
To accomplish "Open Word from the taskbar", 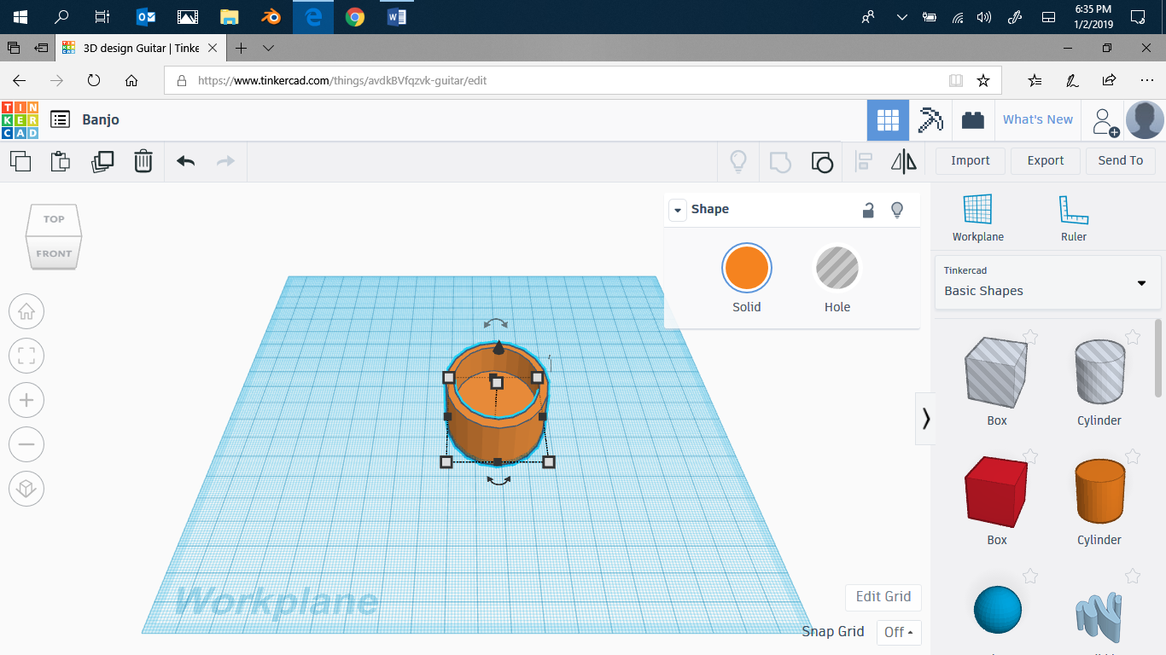I will (397, 17).
